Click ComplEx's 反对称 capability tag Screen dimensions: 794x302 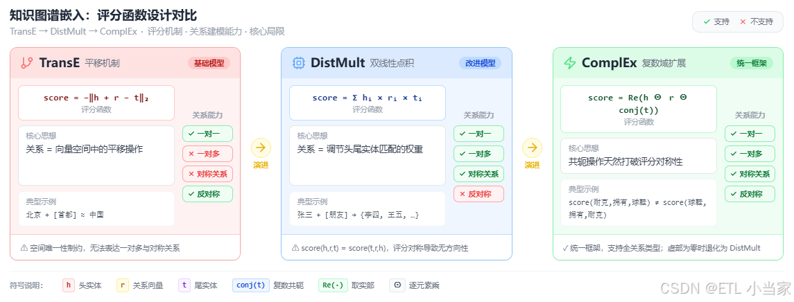[x=750, y=194]
